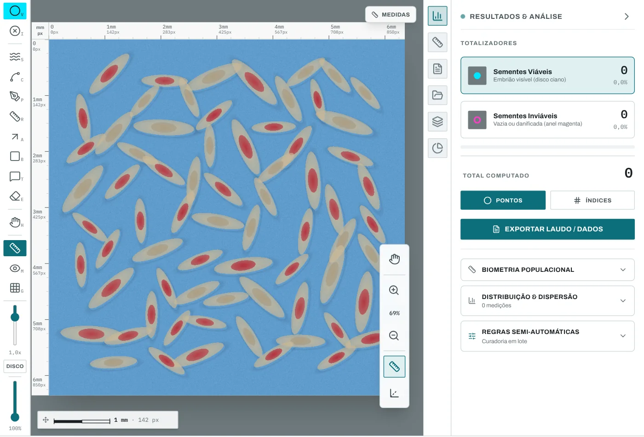Click the zoom in magnifier

click(394, 290)
